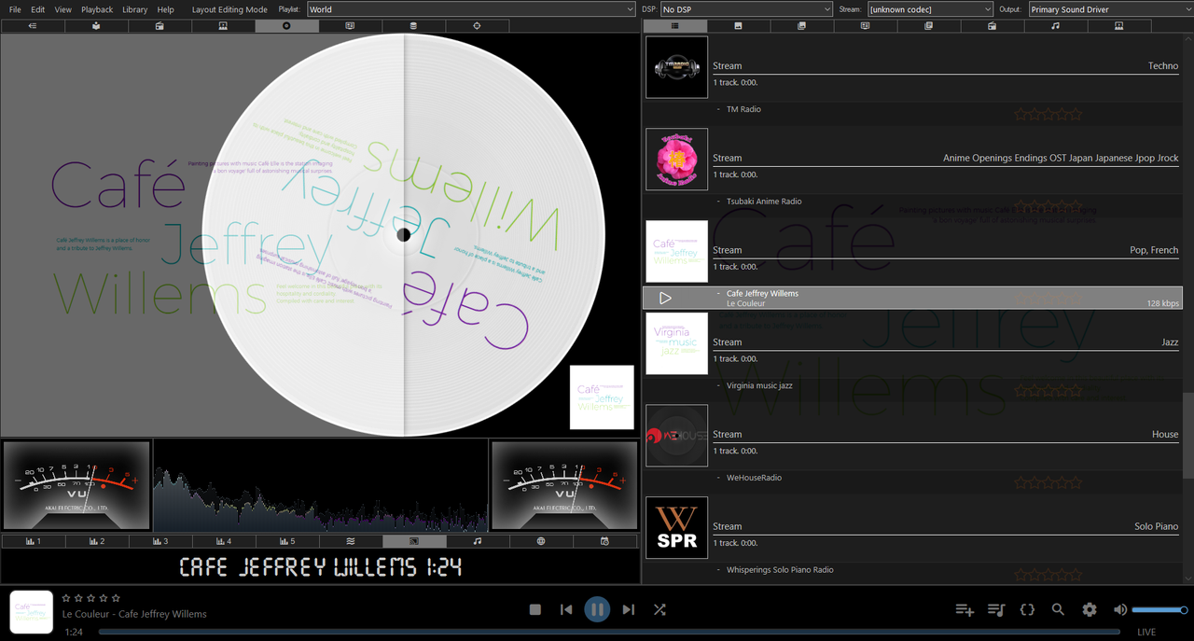Click the playback seek bar

click(609, 632)
